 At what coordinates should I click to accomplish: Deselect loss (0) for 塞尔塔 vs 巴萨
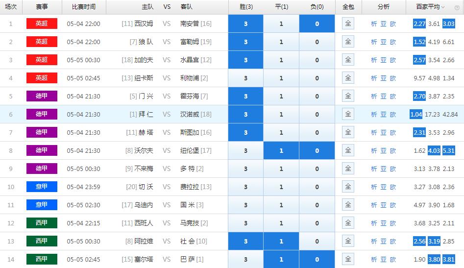(317, 259)
